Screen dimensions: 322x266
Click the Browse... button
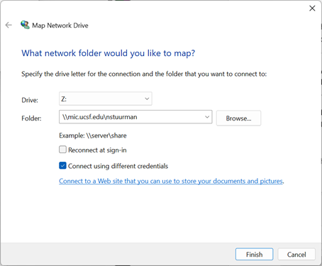click(x=238, y=118)
